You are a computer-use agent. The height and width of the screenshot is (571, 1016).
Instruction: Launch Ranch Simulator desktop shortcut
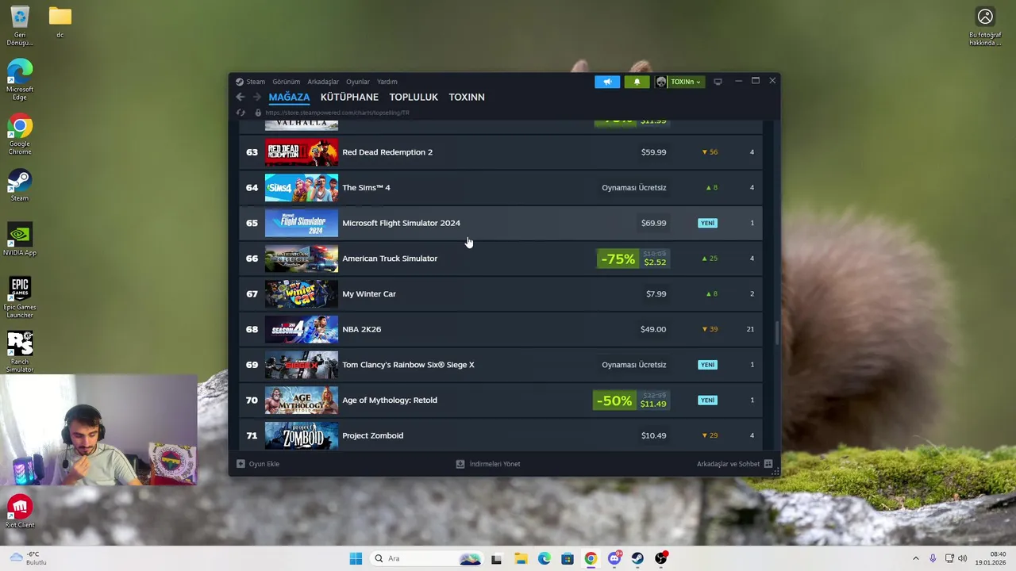click(x=20, y=351)
